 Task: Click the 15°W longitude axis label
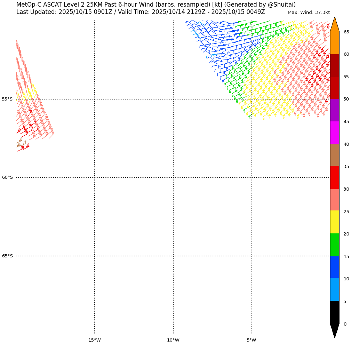click(94, 340)
